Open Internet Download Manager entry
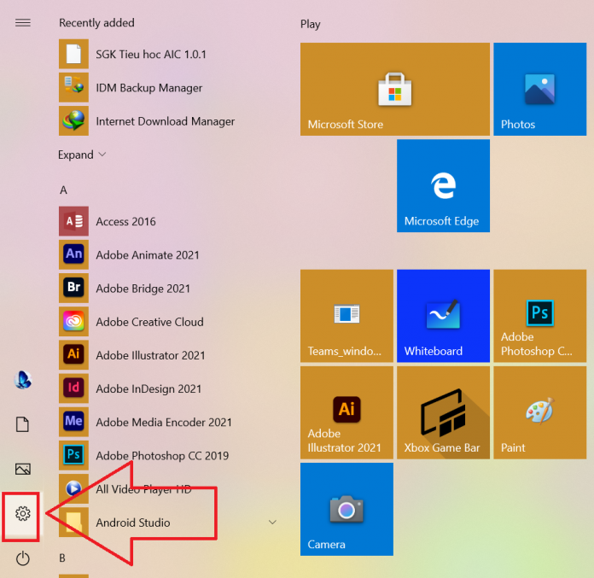Image resolution: width=594 pixels, height=578 pixels. pos(165,121)
